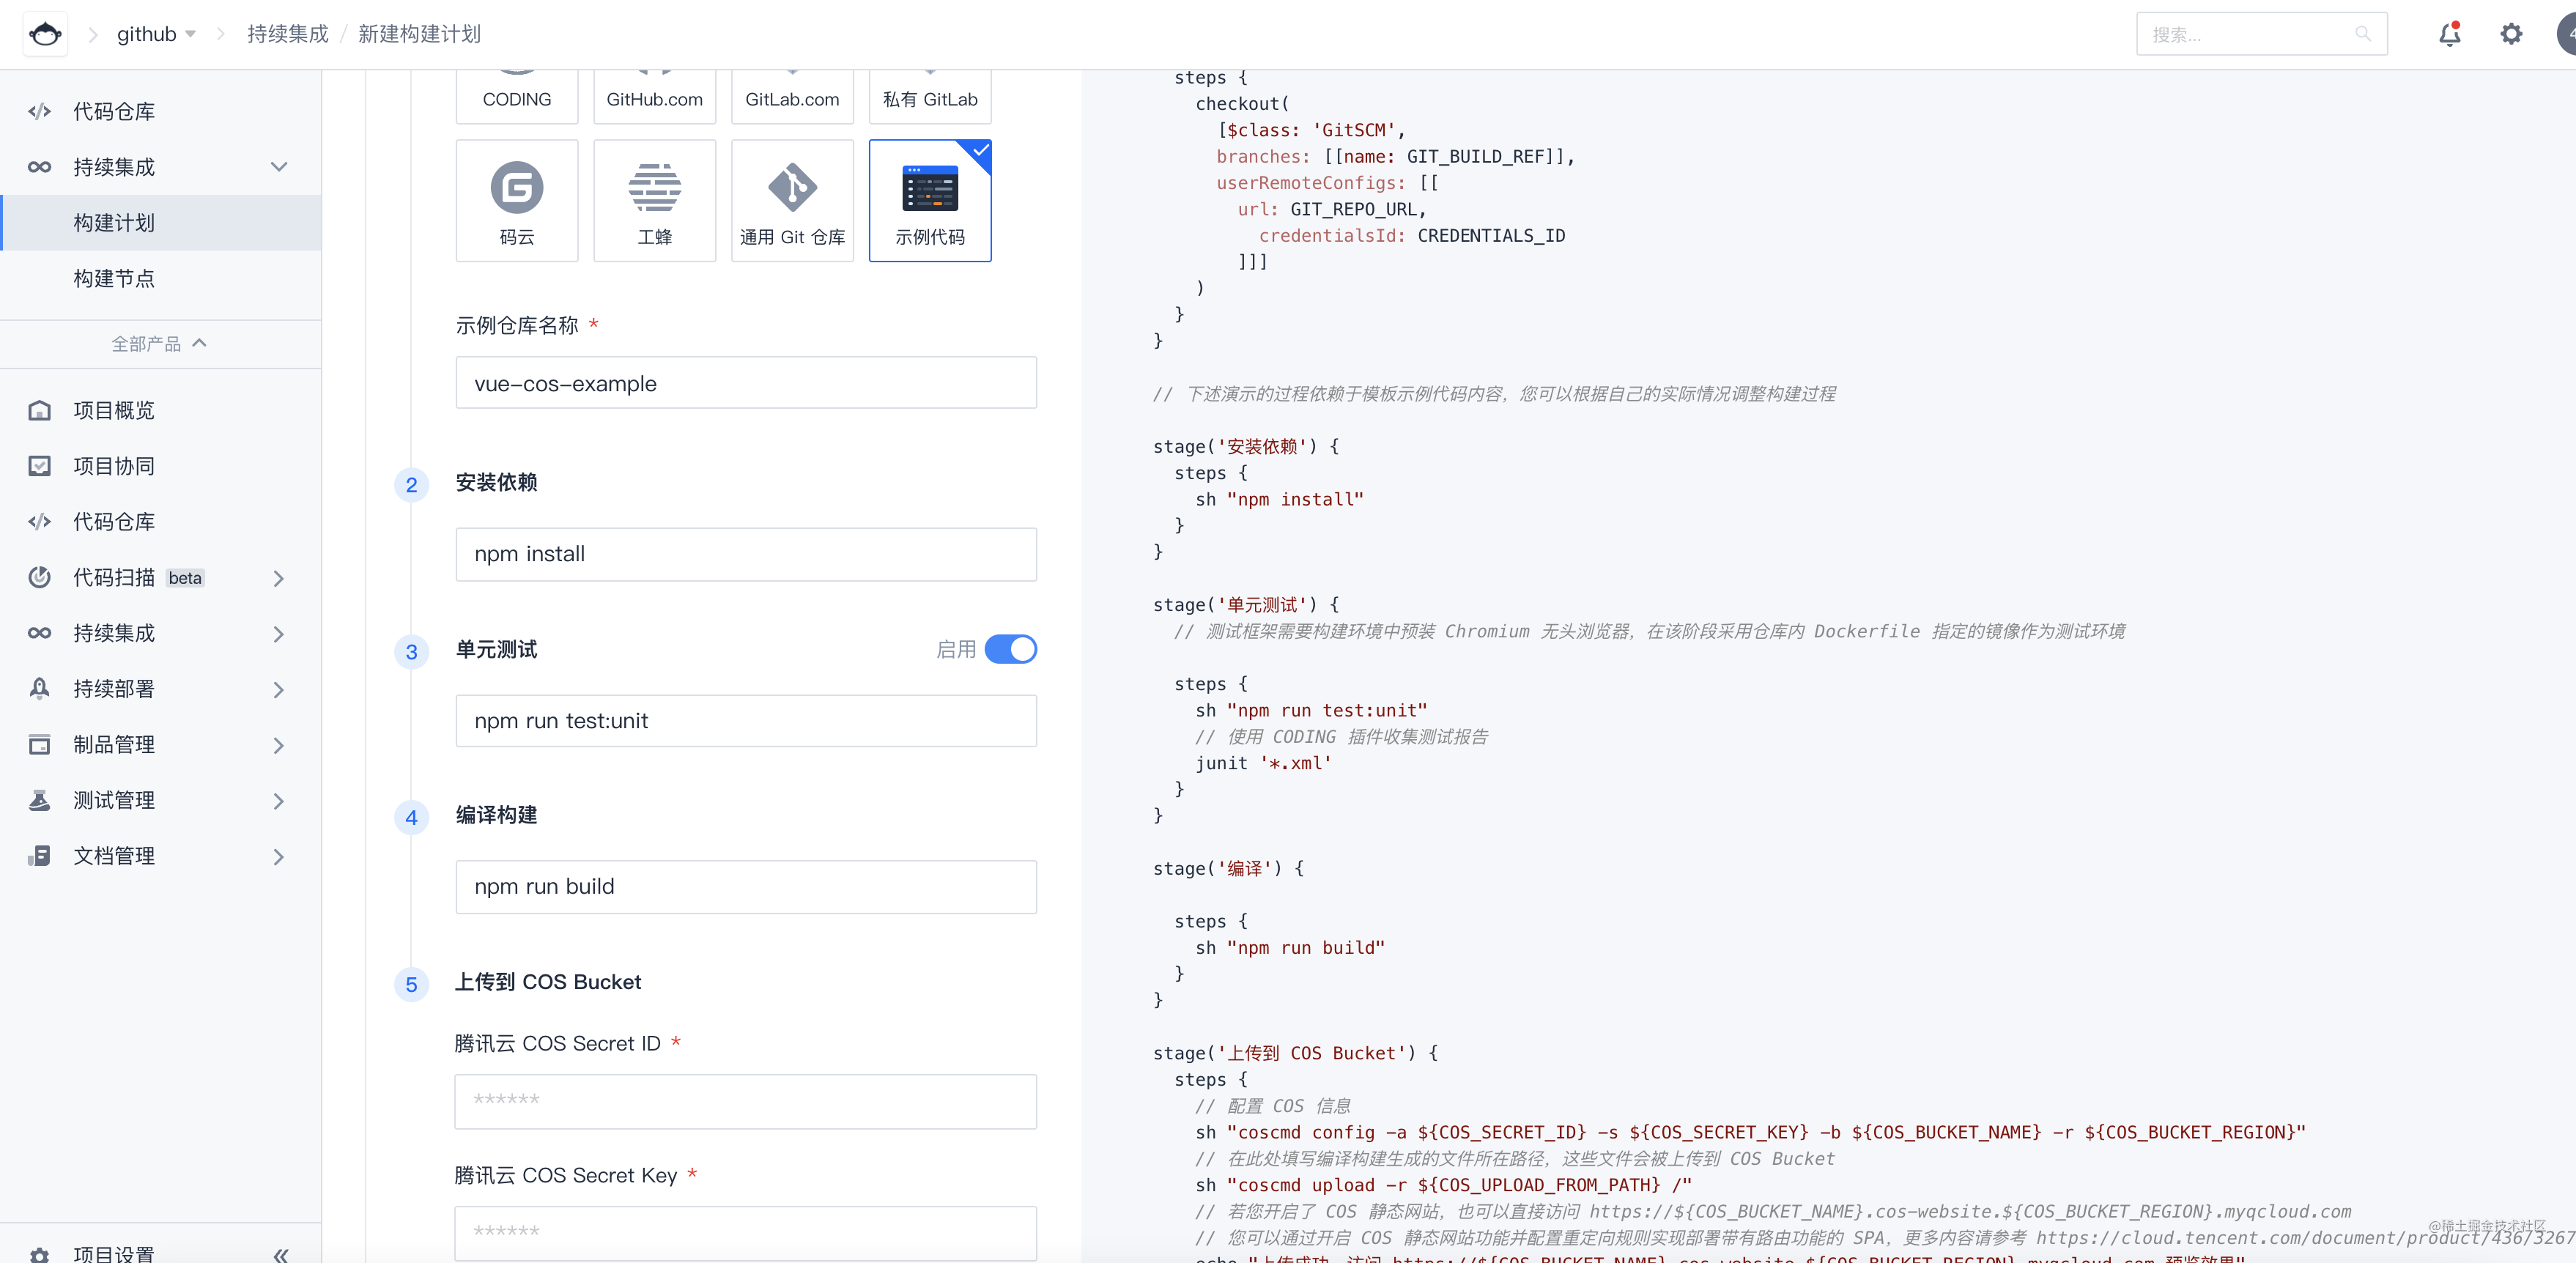Image resolution: width=2576 pixels, height=1263 pixels.
Task: Expand the 持续部署 submenu arrow
Action: tap(279, 689)
